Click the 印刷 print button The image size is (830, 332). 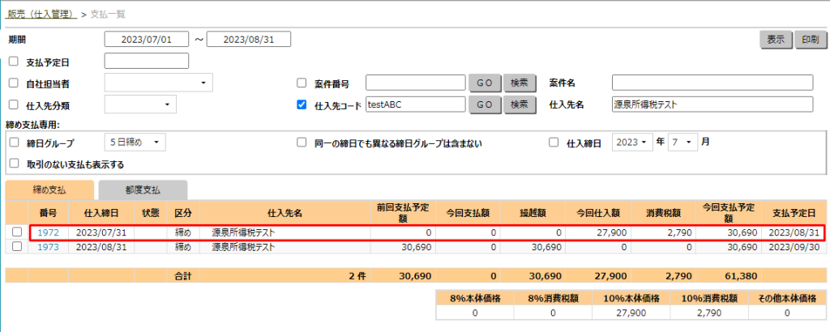pos(810,40)
